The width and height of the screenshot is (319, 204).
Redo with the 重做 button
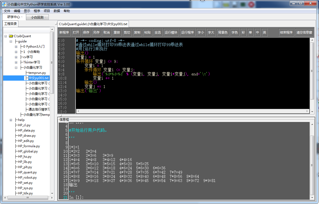(x=117, y=32)
